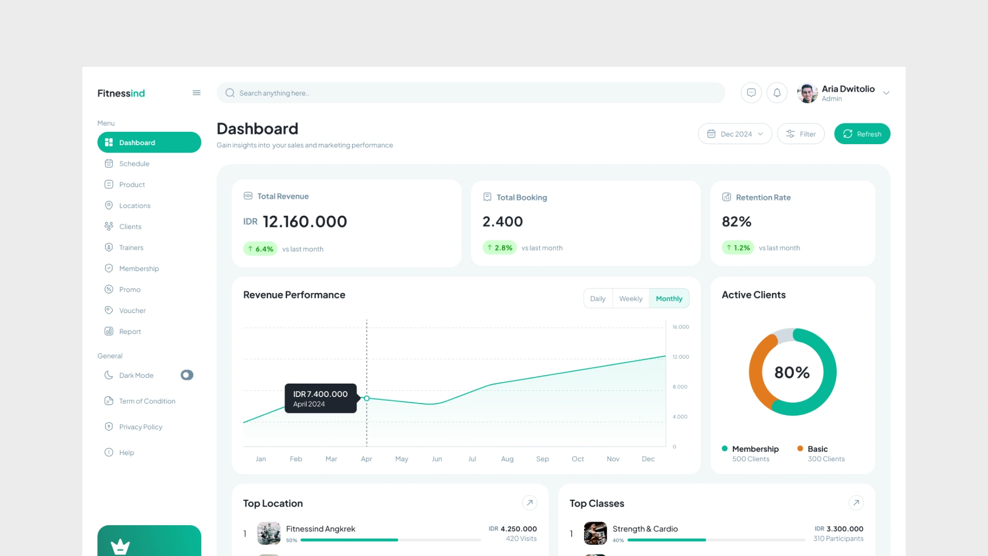Click the Product sidebar icon
The height and width of the screenshot is (556, 988).
(109, 184)
